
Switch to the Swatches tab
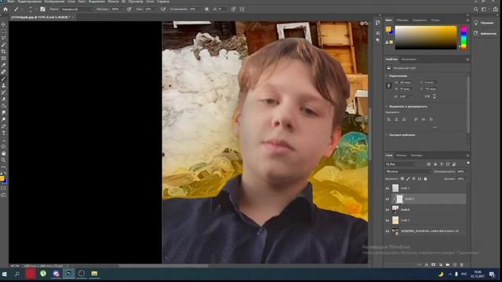402,20
